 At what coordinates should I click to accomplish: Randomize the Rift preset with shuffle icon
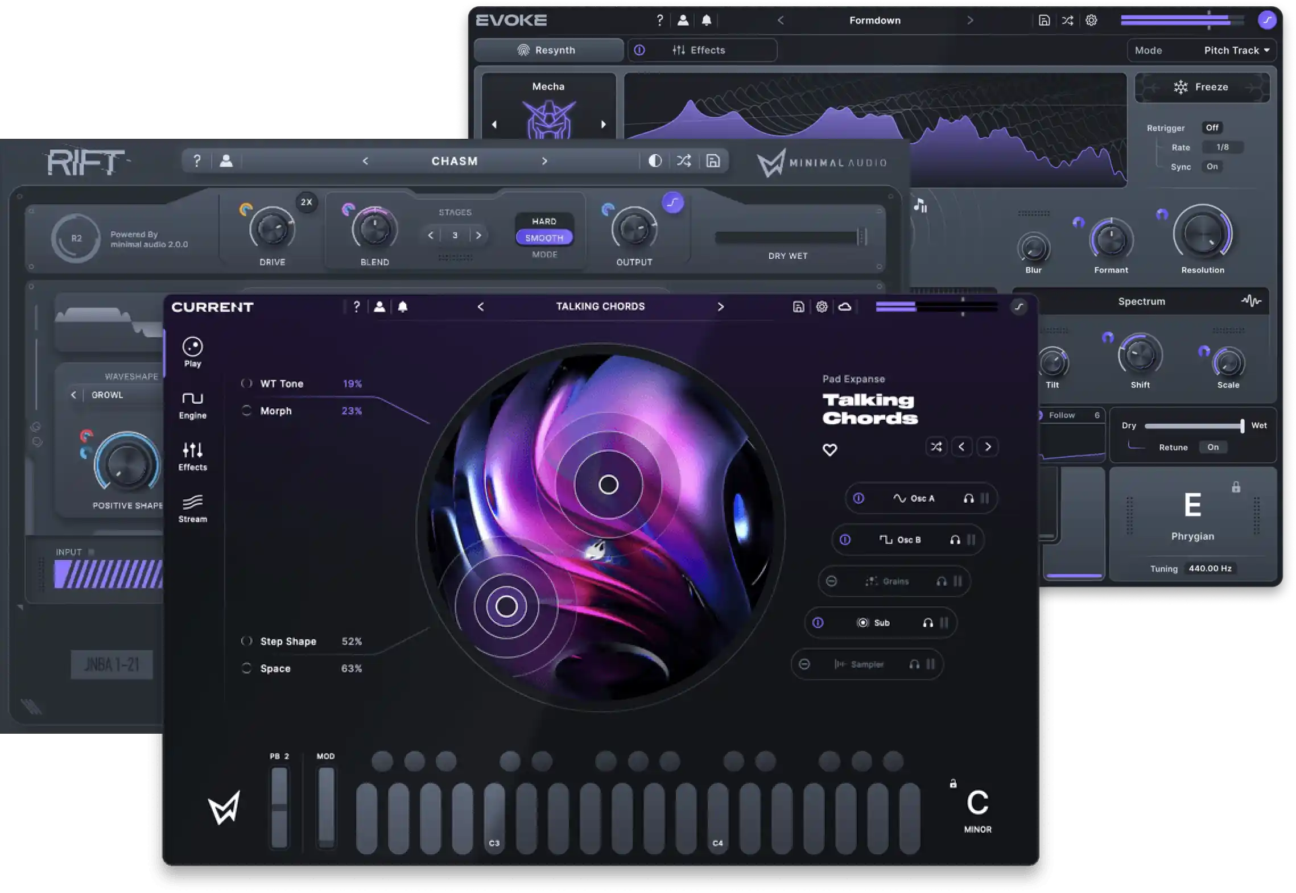[x=683, y=161]
